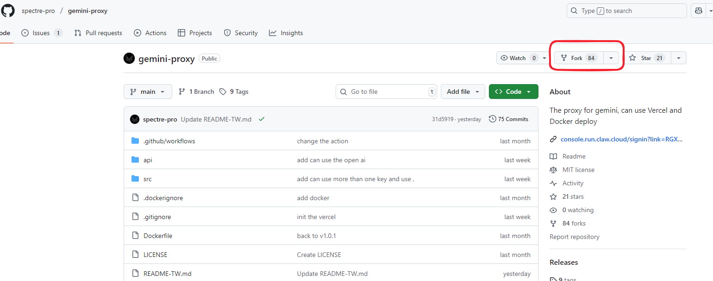Switch to the Security tab

tap(241, 33)
